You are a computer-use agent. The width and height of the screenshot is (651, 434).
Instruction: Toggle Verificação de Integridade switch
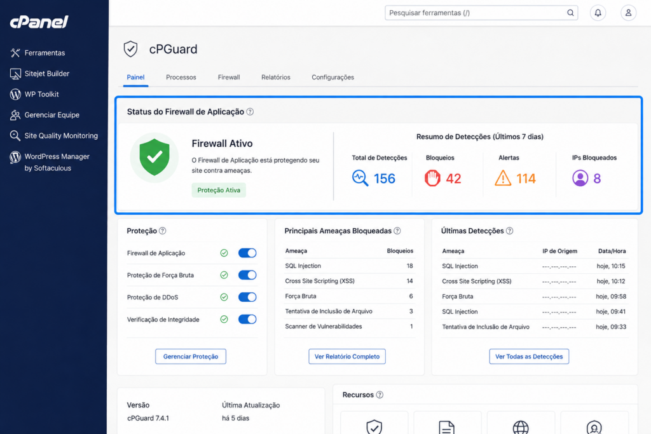tap(247, 319)
